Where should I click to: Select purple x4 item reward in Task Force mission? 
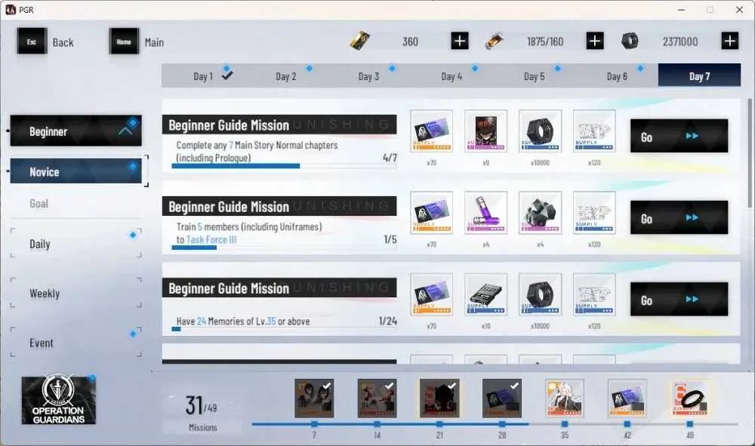[x=485, y=213]
